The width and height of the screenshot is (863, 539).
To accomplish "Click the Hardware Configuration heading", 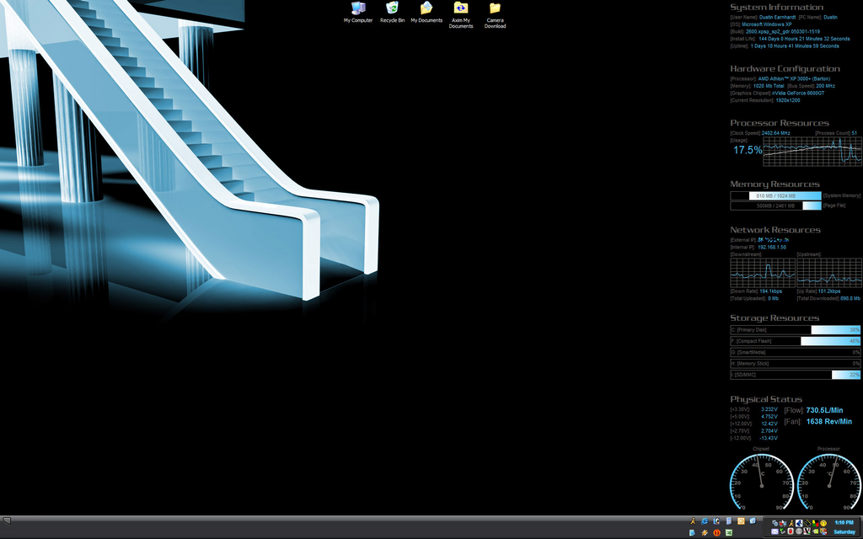I will pyautogui.click(x=785, y=69).
